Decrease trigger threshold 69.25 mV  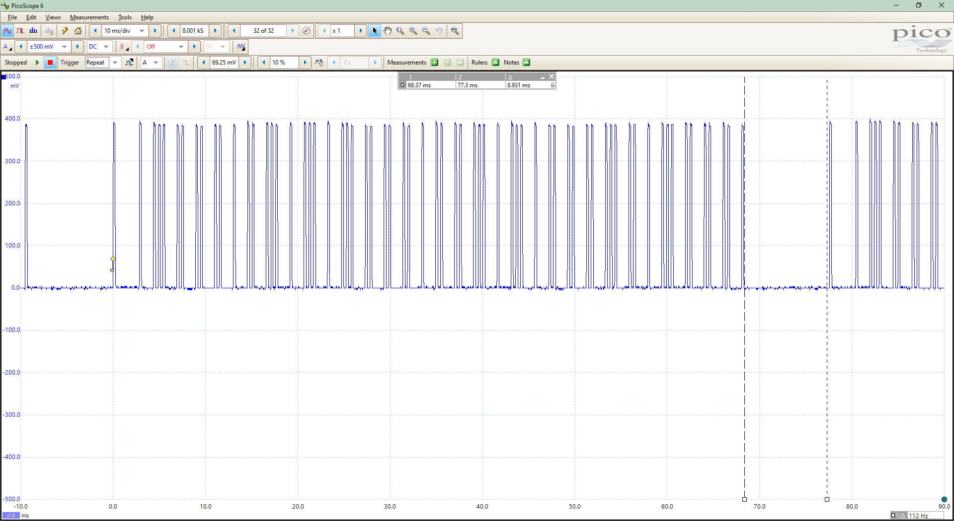[x=203, y=63]
